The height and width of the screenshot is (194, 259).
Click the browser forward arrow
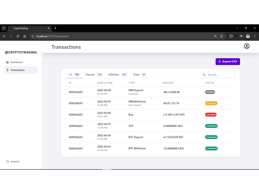pyautogui.click(x=11, y=36)
